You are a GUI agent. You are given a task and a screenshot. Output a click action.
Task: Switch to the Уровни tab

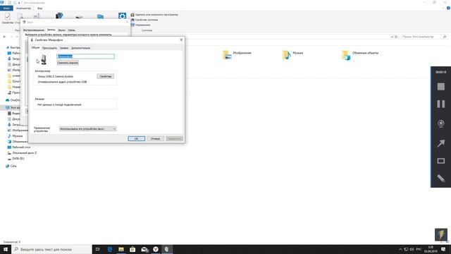pyautogui.click(x=64, y=48)
